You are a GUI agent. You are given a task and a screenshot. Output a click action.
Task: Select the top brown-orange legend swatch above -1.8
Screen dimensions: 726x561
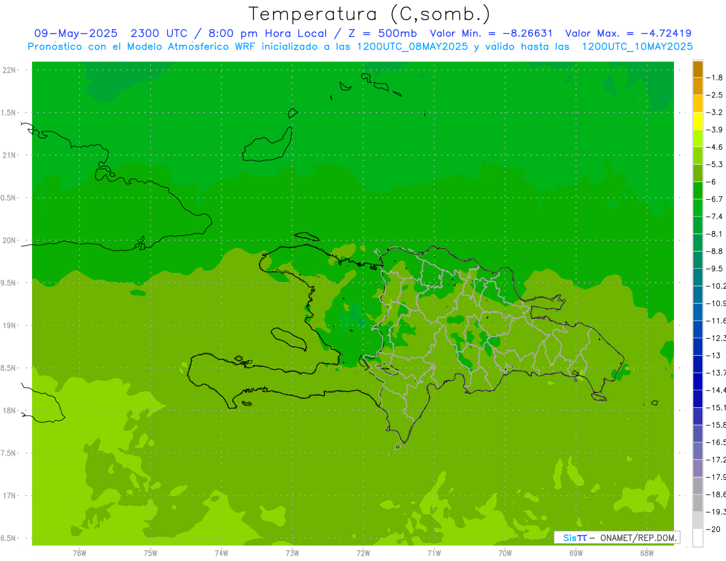[698, 69]
